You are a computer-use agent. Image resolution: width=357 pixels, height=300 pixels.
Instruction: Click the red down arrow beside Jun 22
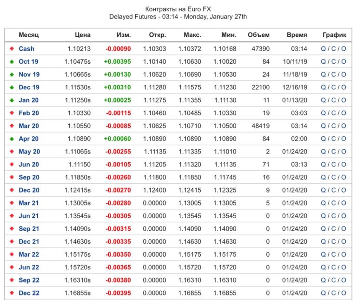(x=12, y=267)
